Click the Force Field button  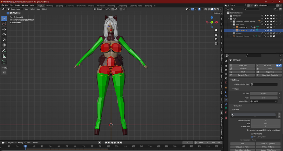(242, 65)
